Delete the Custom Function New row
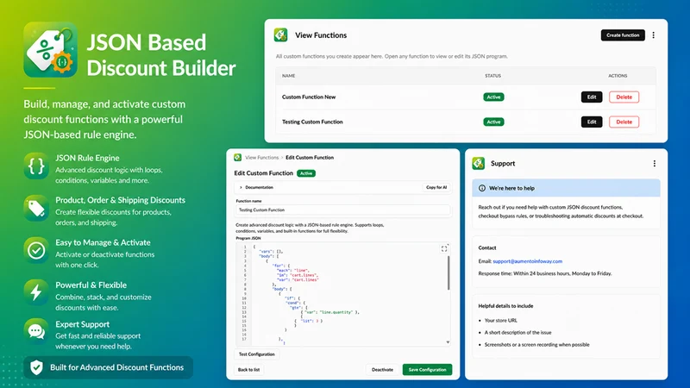Image resolution: width=690 pixels, height=388 pixels. click(x=624, y=97)
